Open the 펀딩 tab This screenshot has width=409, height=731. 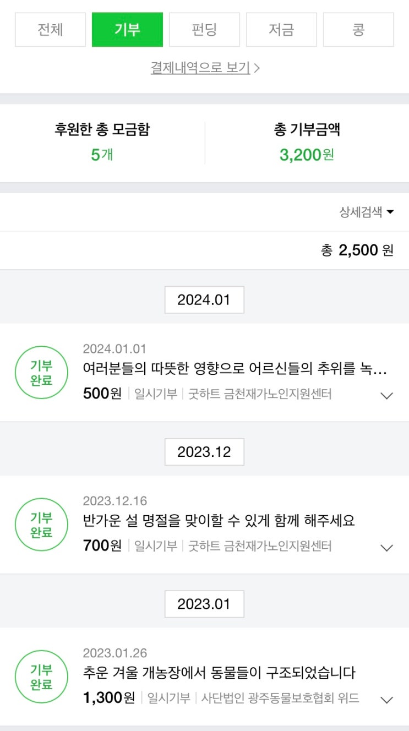204,30
